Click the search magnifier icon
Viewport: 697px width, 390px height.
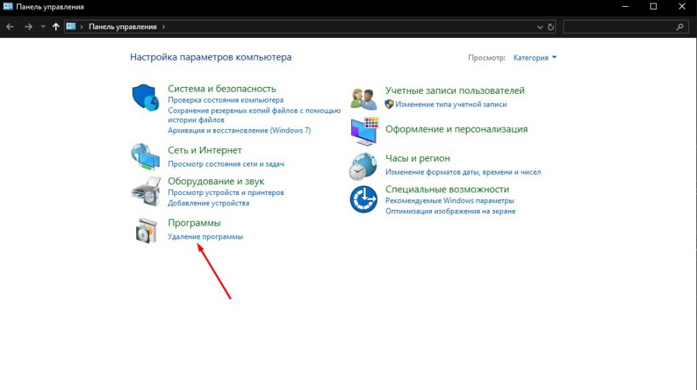680,27
